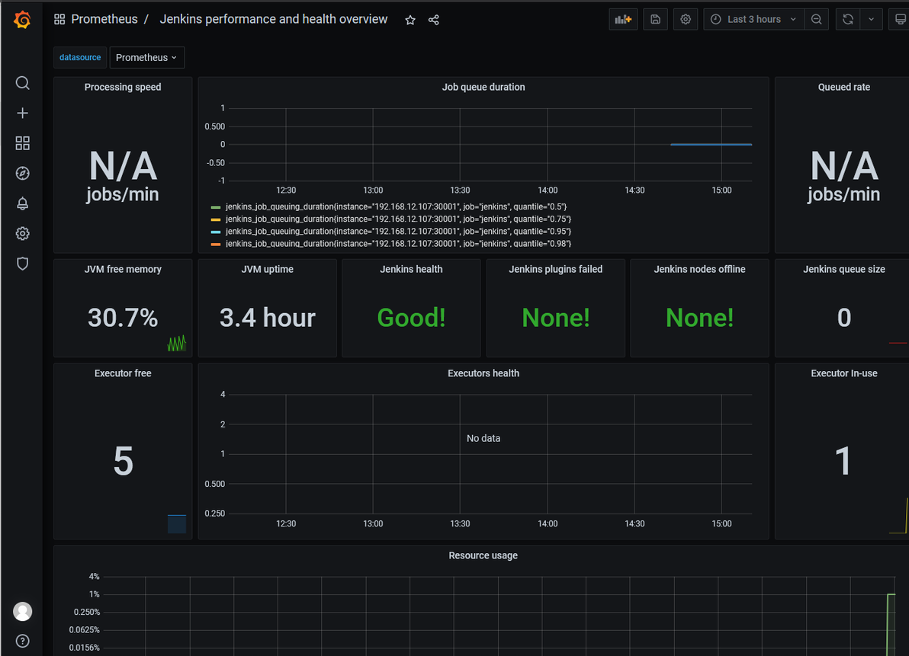This screenshot has height=656, width=909.
Task: Open the Server Admin shield icon
Action: (x=22, y=264)
